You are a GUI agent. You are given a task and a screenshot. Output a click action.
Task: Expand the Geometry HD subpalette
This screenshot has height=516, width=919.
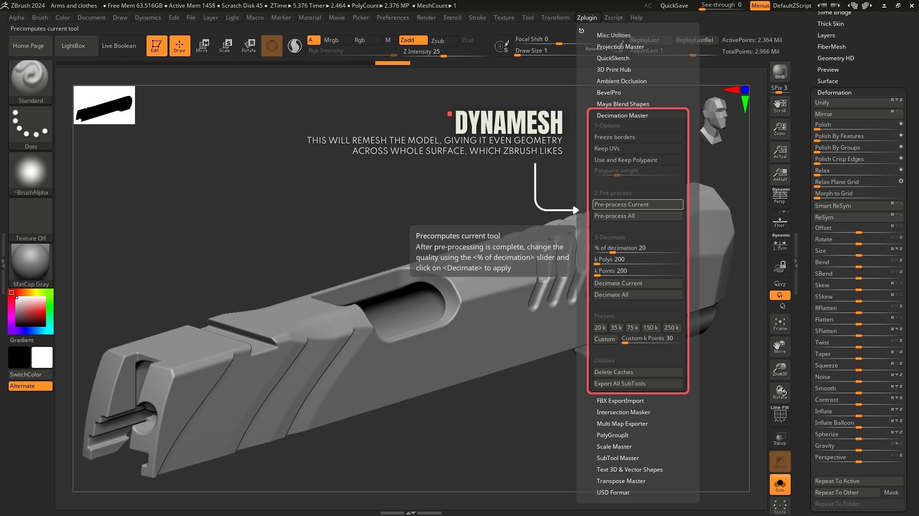(835, 58)
